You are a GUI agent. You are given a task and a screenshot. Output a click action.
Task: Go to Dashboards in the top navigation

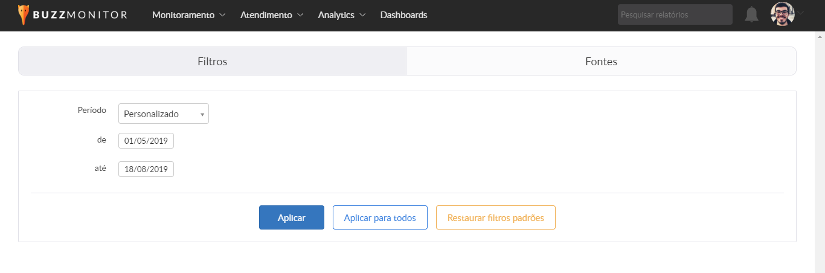[403, 15]
